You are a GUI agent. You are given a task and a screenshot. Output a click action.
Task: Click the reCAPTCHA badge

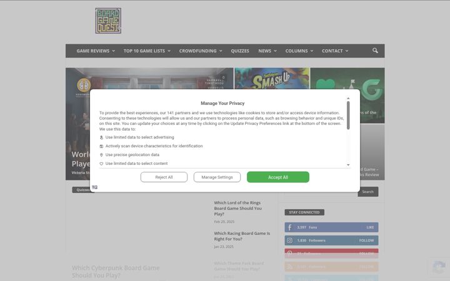[x=439, y=267]
